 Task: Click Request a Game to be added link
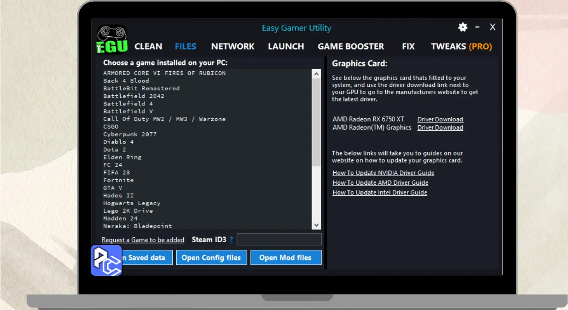(143, 240)
